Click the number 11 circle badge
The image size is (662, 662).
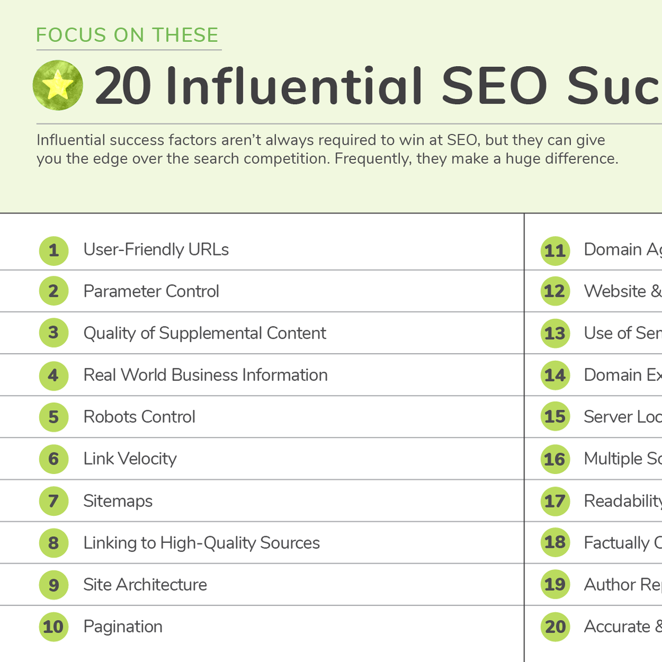point(555,250)
